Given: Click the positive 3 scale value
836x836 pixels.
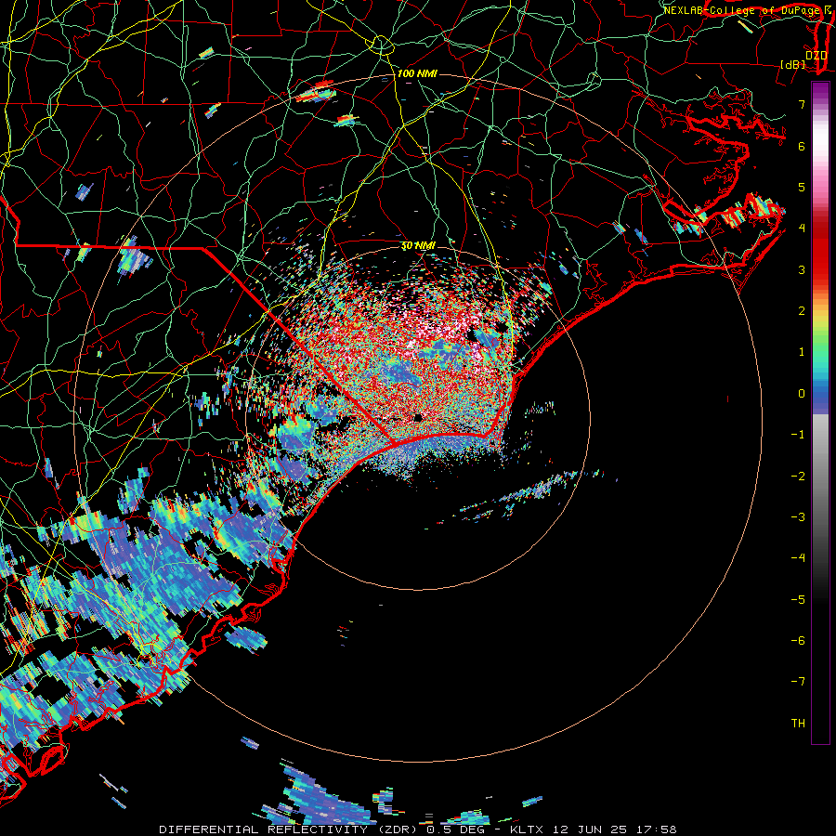Looking at the screenshot, I should click(x=802, y=269).
